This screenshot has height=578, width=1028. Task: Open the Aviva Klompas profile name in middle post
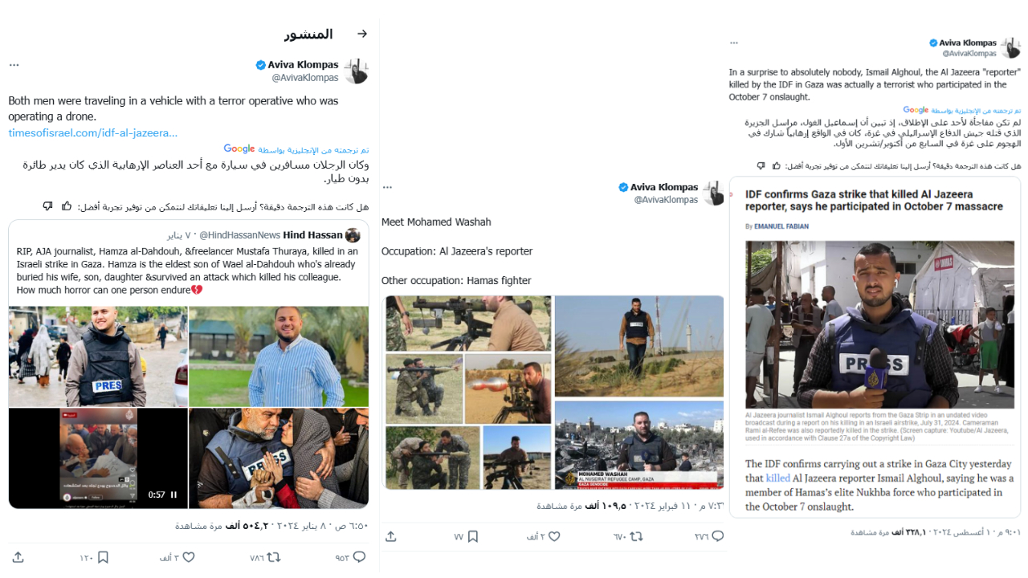point(664,187)
